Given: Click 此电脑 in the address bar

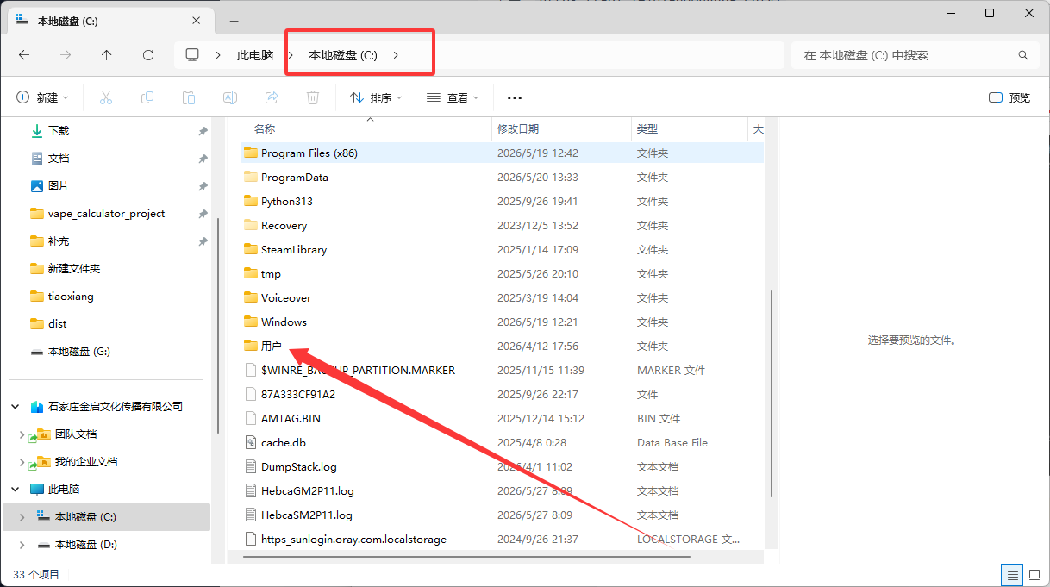Looking at the screenshot, I should (255, 55).
